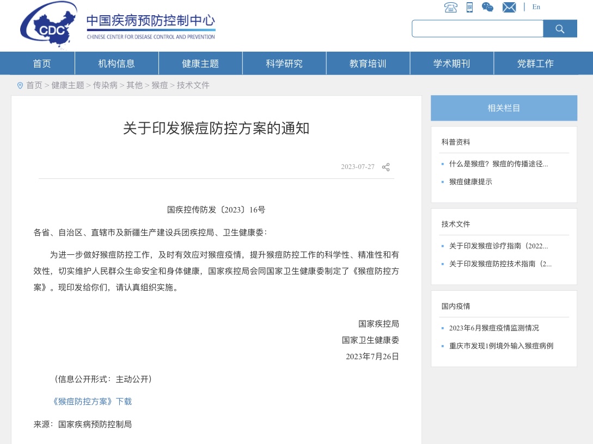Open the 机构信息 menu
This screenshot has width=593, height=444.
click(117, 64)
